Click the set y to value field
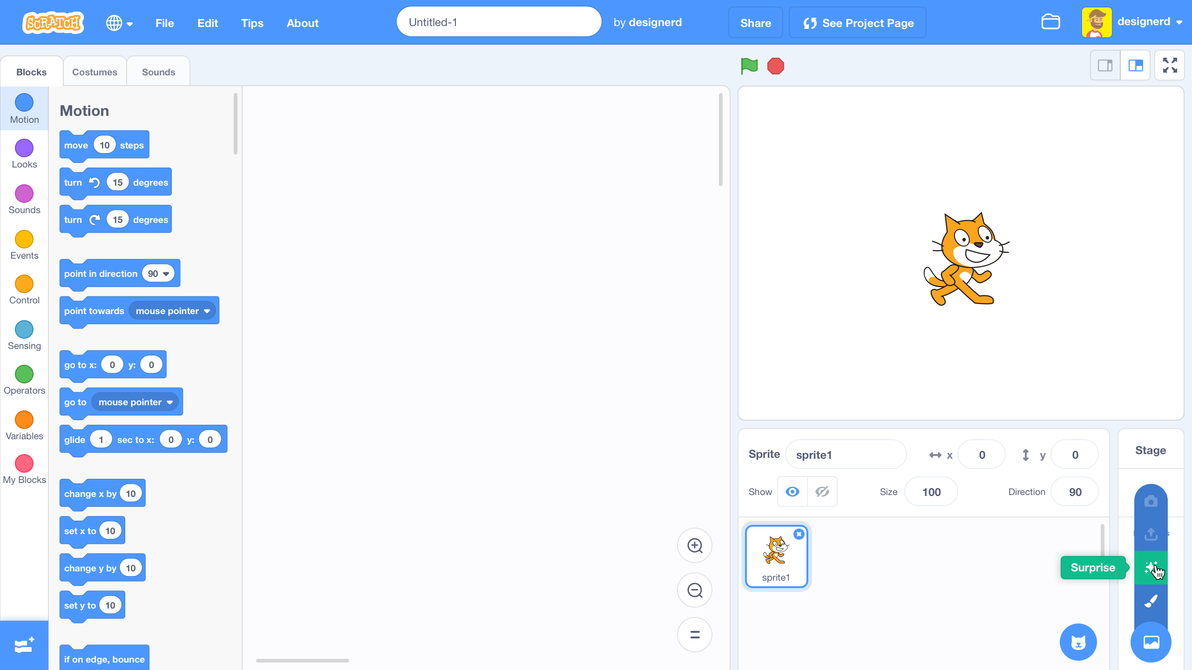The width and height of the screenshot is (1192, 670). pos(110,605)
